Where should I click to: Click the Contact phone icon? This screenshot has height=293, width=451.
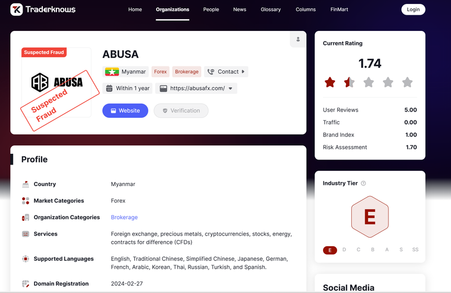point(211,72)
